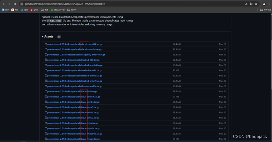Click package icon of linux-armv5 asset

[46, 107]
